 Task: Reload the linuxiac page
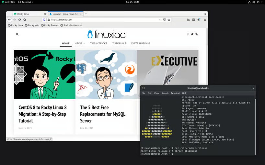20,20
